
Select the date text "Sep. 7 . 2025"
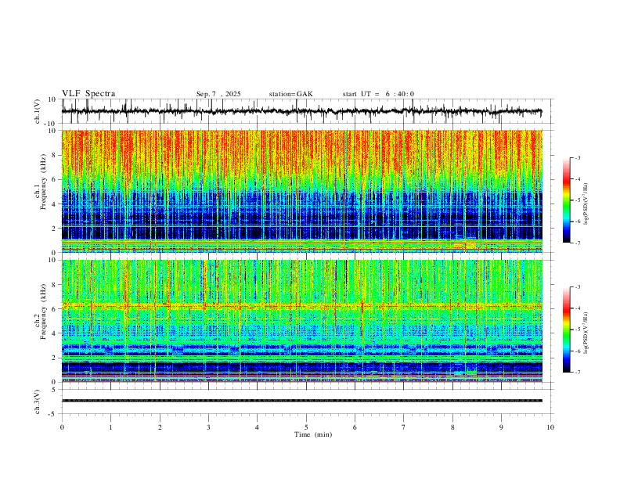(x=218, y=94)
